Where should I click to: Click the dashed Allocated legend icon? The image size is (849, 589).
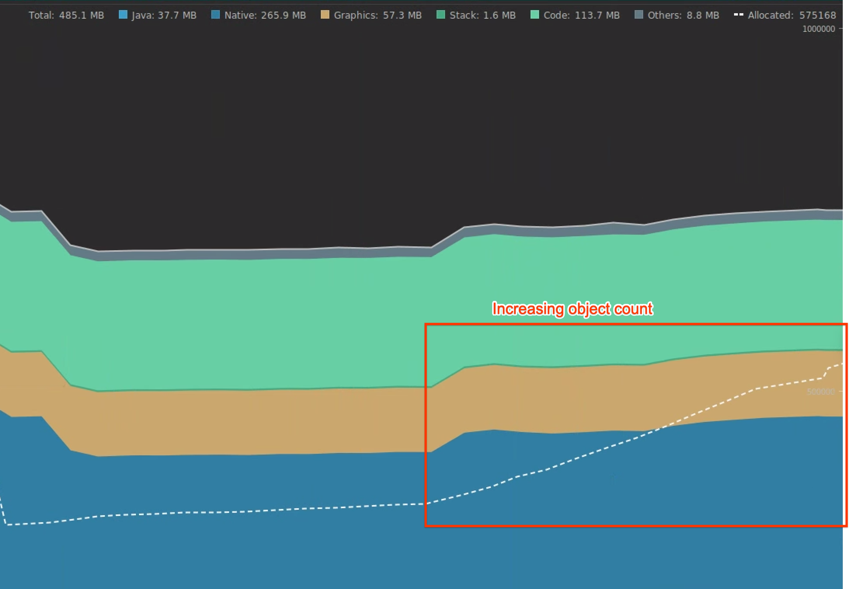point(738,15)
